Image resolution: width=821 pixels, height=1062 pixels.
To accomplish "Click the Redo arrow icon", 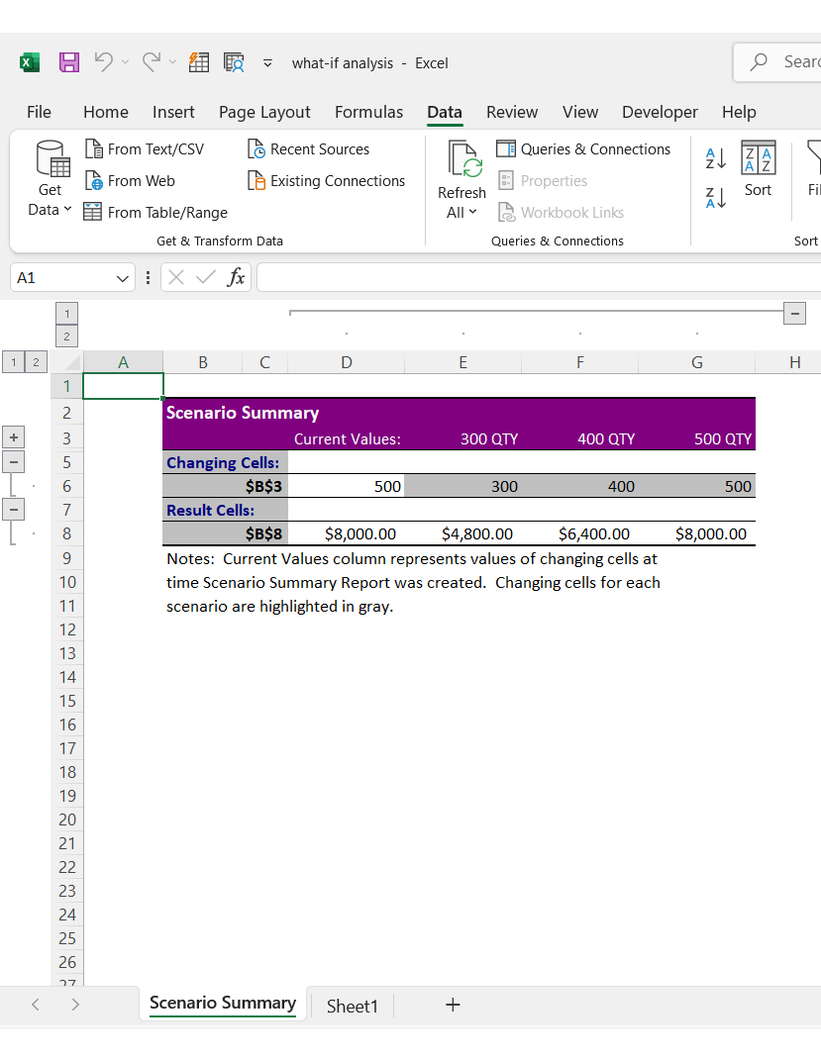I will [152, 61].
